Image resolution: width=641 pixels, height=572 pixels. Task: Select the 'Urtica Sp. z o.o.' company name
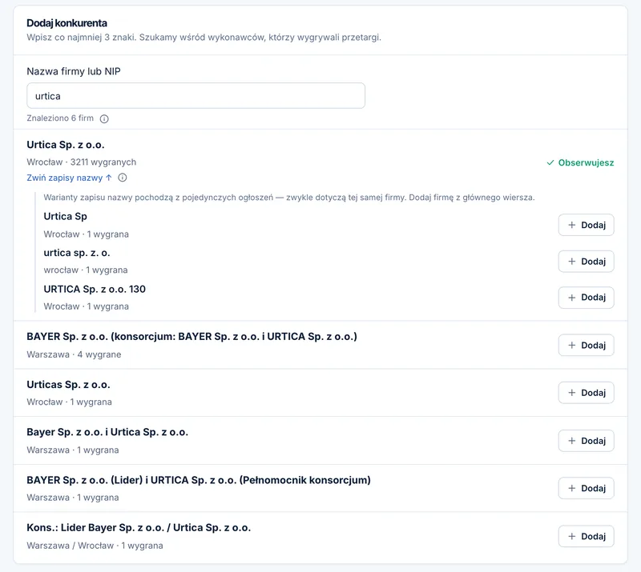click(66, 145)
